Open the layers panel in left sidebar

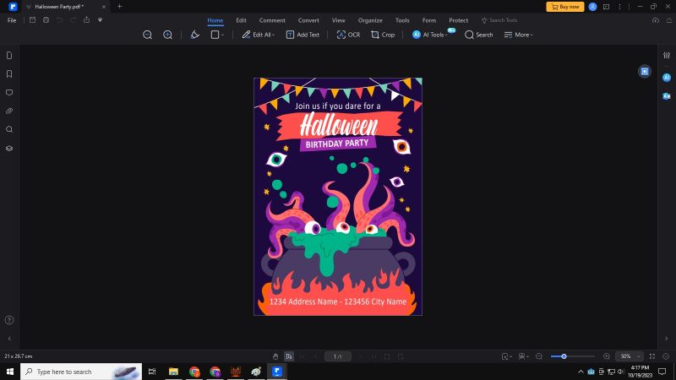tap(9, 148)
